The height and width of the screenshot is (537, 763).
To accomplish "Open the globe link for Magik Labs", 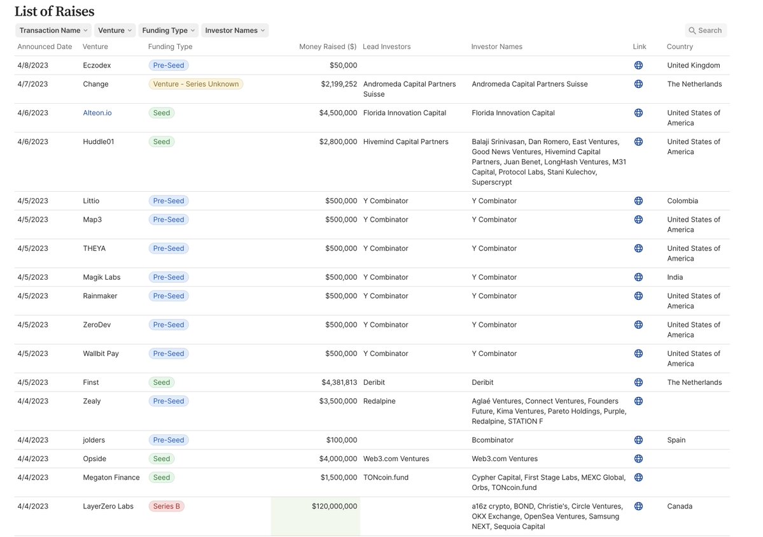I will [638, 277].
